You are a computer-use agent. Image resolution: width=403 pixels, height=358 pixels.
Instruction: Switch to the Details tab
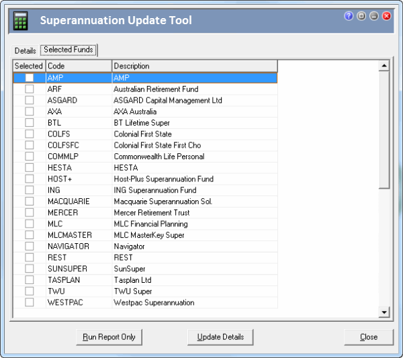(26, 50)
